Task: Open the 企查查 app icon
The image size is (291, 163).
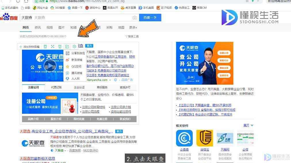Action: pos(184,138)
